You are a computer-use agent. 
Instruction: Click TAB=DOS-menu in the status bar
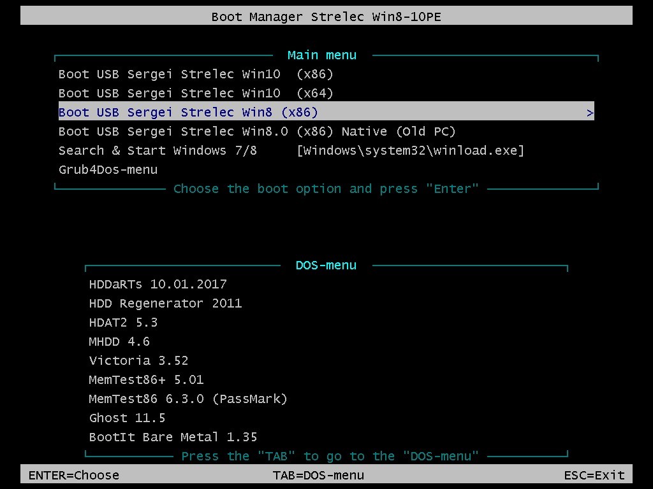[x=318, y=475]
